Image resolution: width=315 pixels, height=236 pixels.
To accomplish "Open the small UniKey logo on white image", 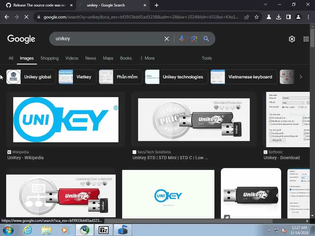I will [168, 194].
